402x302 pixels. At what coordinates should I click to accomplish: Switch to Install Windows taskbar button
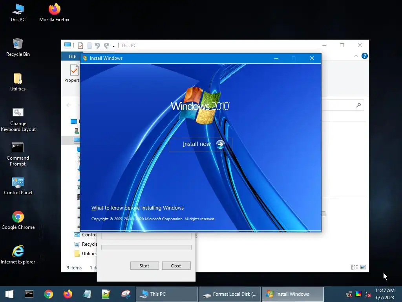click(x=292, y=294)
